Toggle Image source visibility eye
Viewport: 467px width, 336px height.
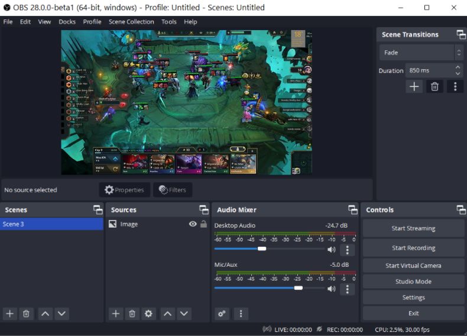[x=193, y=224]
